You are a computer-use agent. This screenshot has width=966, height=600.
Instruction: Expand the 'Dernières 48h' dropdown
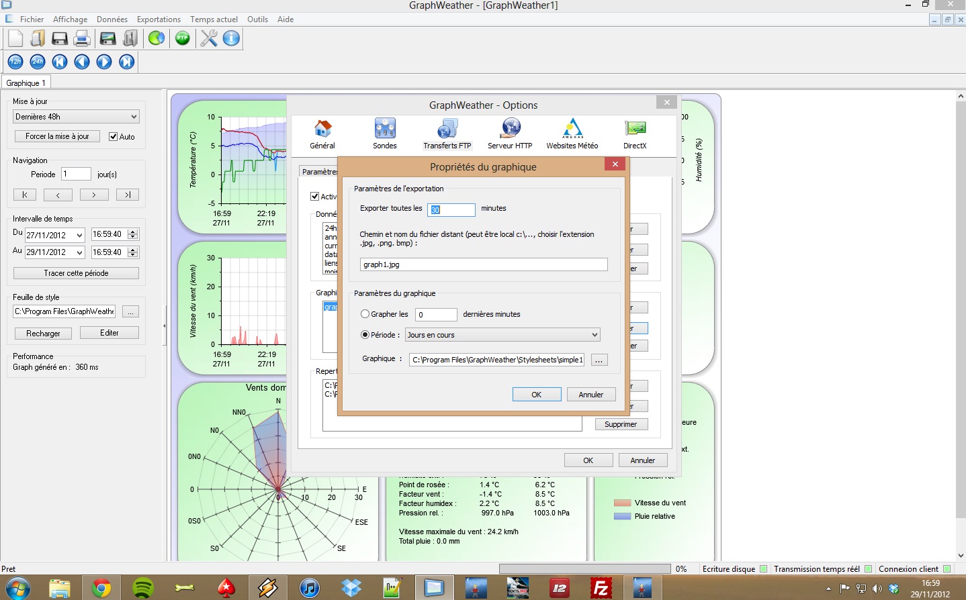coord(76,117)
